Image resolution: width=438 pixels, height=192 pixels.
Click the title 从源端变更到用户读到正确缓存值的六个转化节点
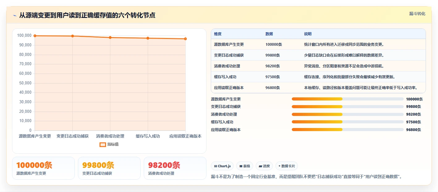click(x=87, y=15)
